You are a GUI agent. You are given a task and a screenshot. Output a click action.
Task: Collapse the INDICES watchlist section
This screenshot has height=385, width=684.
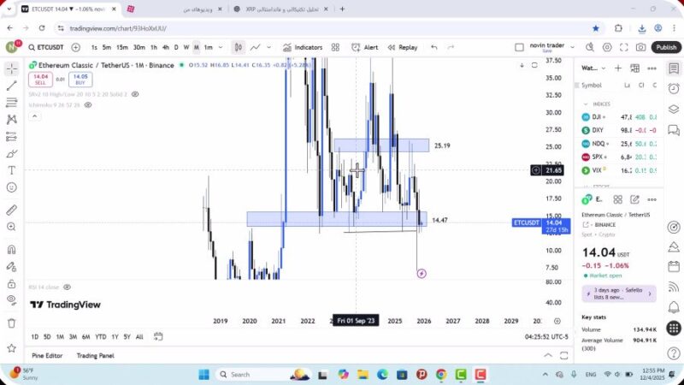click(585, 104)
